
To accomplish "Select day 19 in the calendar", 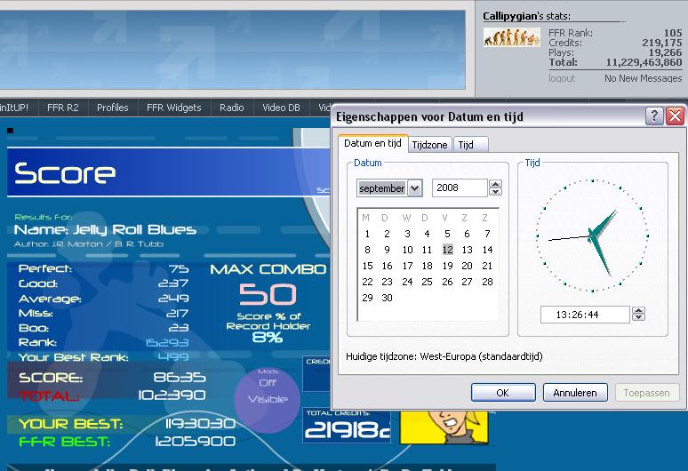I will pos(447,266).
